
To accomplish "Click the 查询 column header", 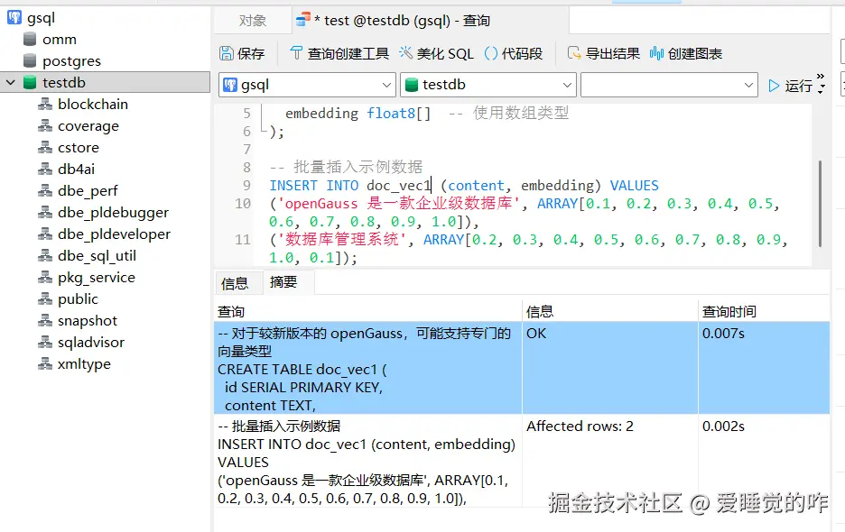I will tap(368, 311).
